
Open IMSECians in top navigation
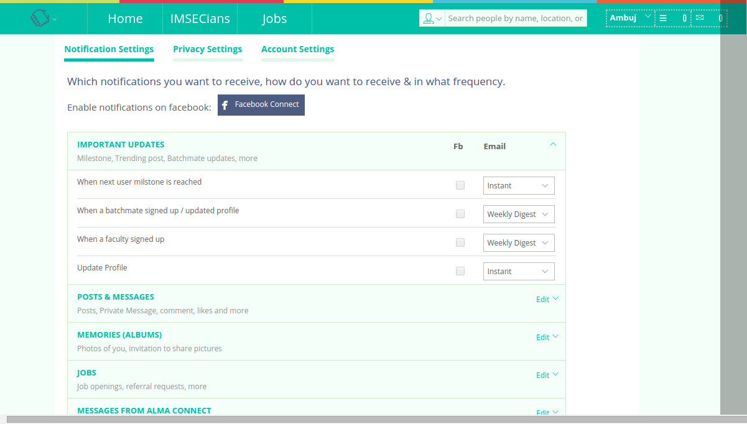[200, 19]
